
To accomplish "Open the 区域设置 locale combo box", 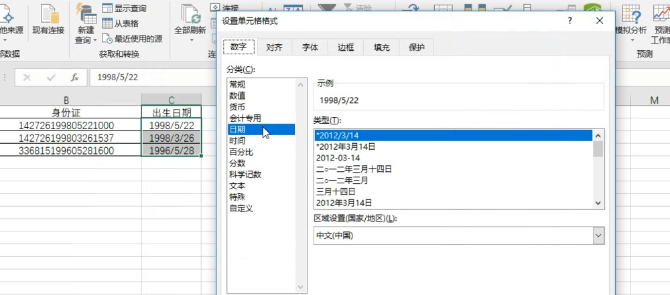I will coord(460,235).
